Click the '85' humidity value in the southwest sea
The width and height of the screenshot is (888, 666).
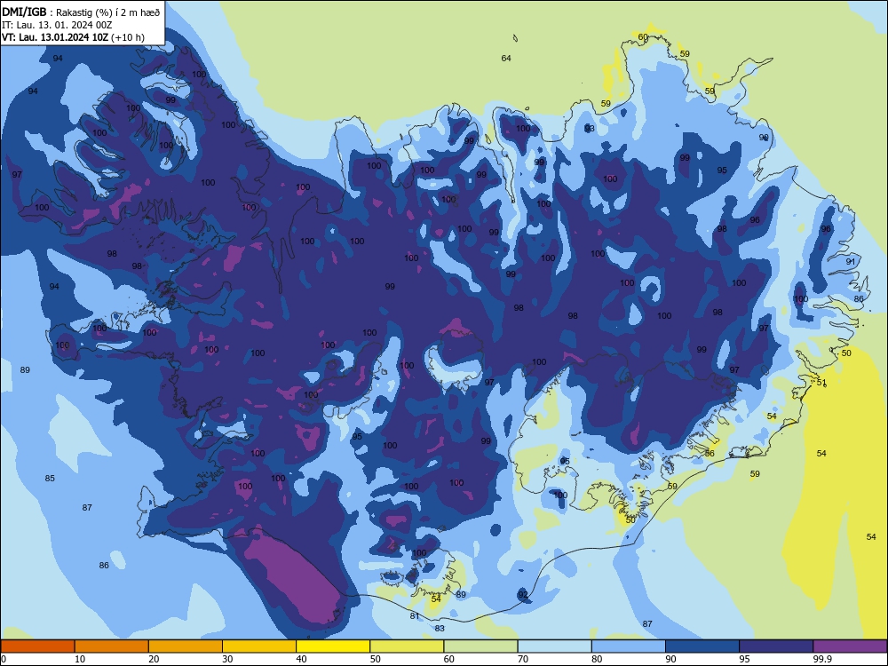pos(50,478)
